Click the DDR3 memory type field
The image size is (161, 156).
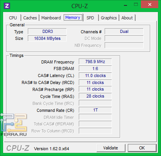(47, 31)
